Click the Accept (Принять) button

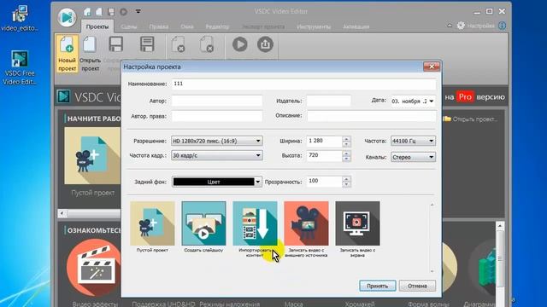[378, 286]
